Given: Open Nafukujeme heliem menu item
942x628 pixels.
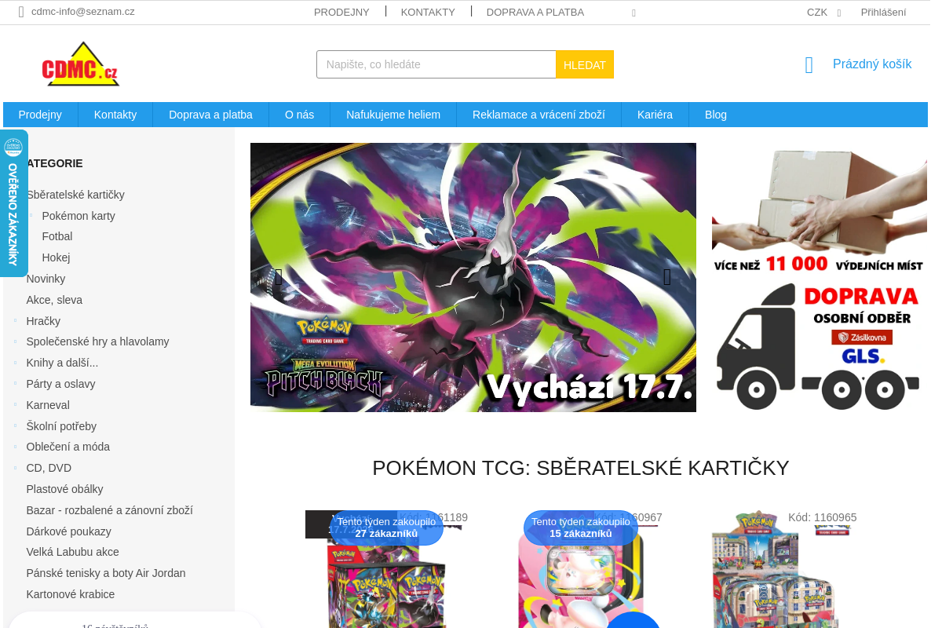Looking at the screenshot, I should pos(393,115).
